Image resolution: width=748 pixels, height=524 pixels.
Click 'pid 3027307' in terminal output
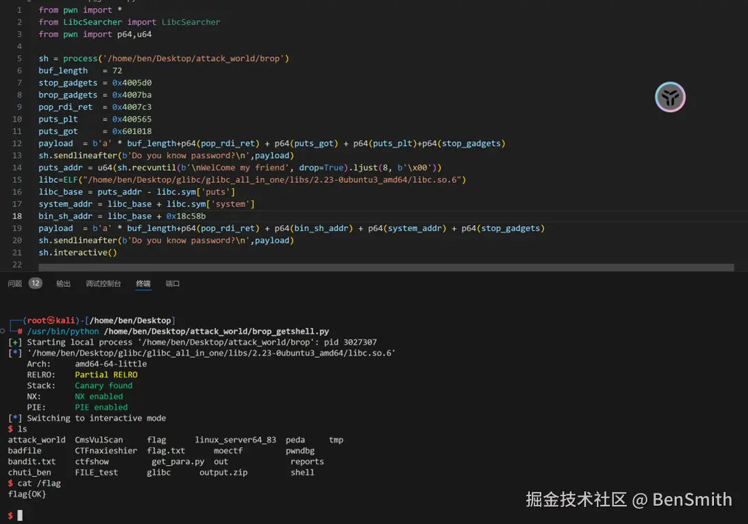(x=350, y=342)
